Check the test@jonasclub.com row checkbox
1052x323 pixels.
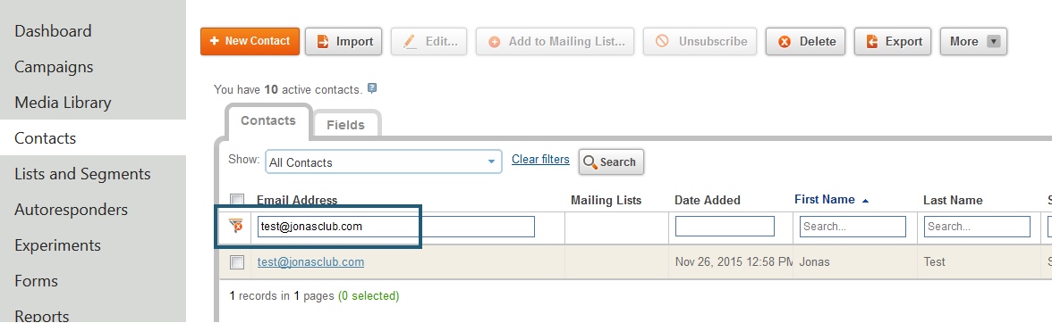pos(237,262)
